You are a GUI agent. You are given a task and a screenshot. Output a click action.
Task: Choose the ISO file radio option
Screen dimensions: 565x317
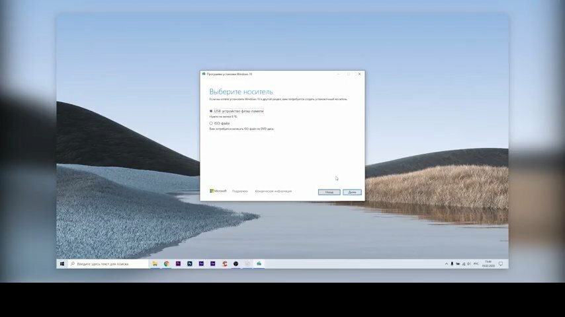(x=211, y=123)
